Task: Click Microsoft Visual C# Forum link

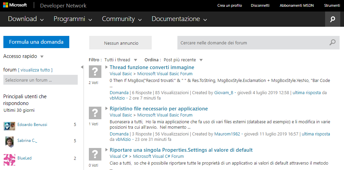Action: [158, 156]
